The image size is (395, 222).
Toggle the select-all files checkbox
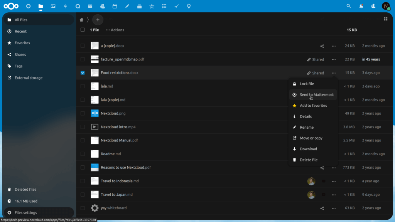pos(83,30)
